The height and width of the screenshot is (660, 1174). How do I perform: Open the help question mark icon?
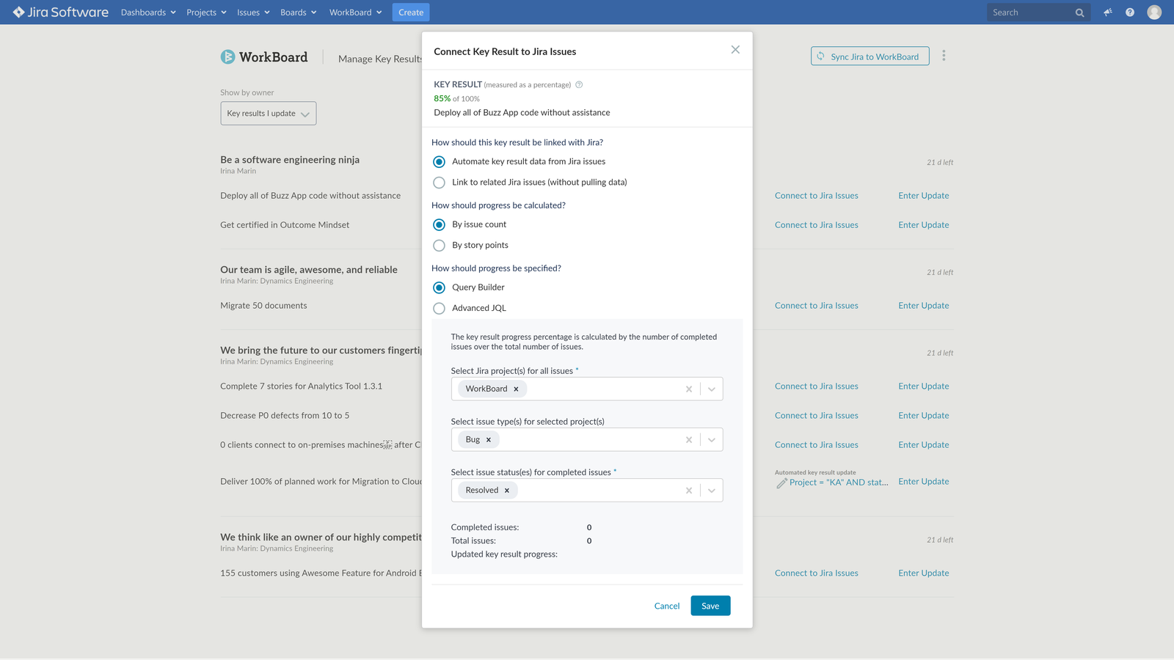pos(1130,12)
